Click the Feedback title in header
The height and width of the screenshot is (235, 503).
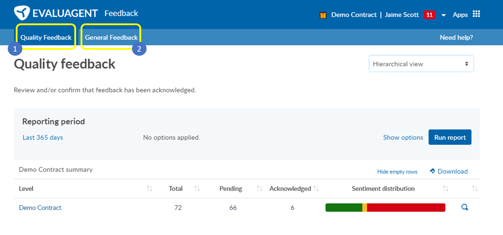[121, 13]
